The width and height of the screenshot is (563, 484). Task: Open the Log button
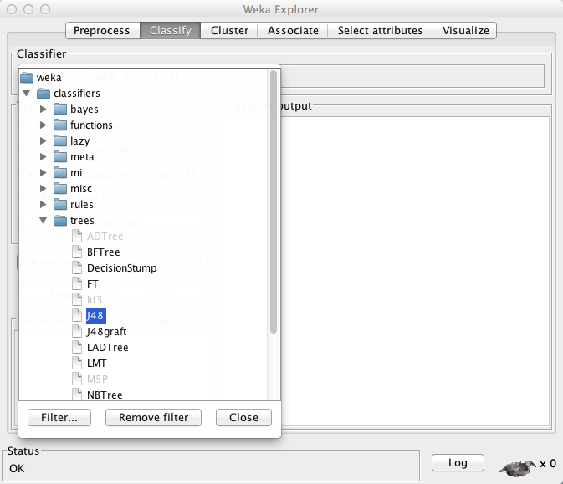click(x=458, y=462)
